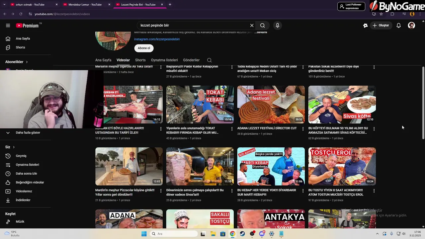The height and width of the screenshot is (239, 425).
Task: Start voice search with microphone icon
Action: coord(278,26)
